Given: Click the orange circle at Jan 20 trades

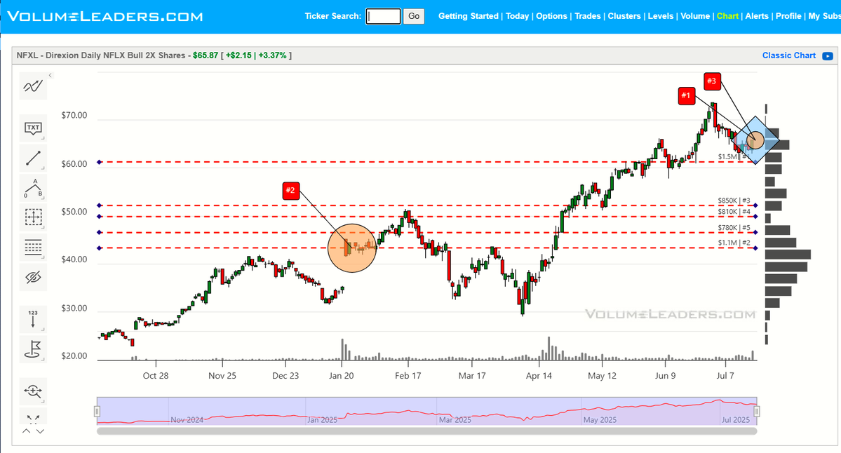Looking at the screenshot, I should [352, 248].
